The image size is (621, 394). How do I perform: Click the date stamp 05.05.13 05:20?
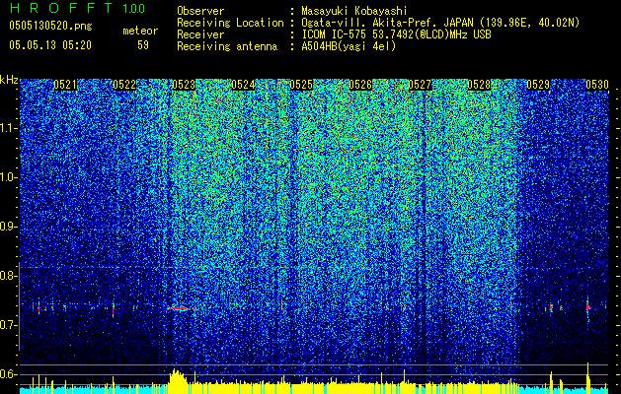pos(50,45)
